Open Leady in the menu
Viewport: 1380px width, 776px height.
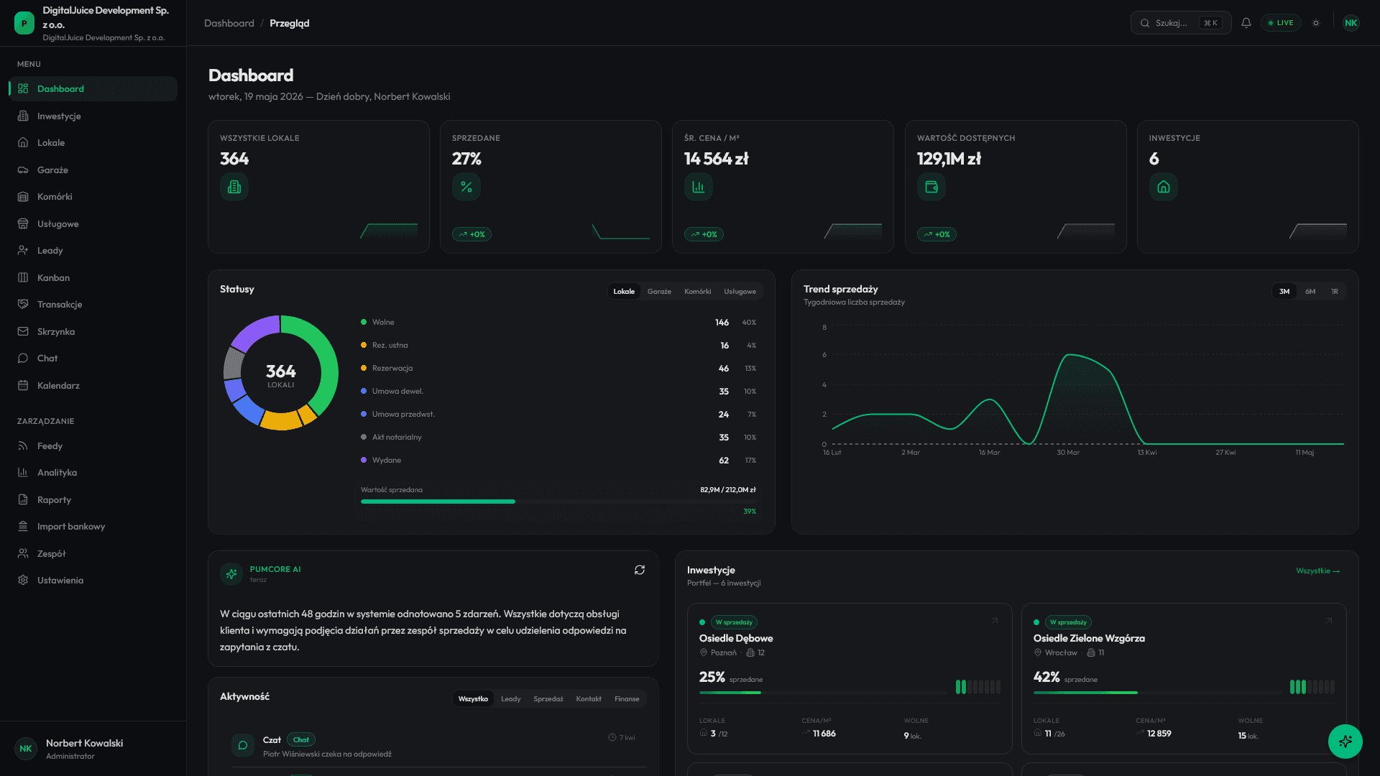93,251
